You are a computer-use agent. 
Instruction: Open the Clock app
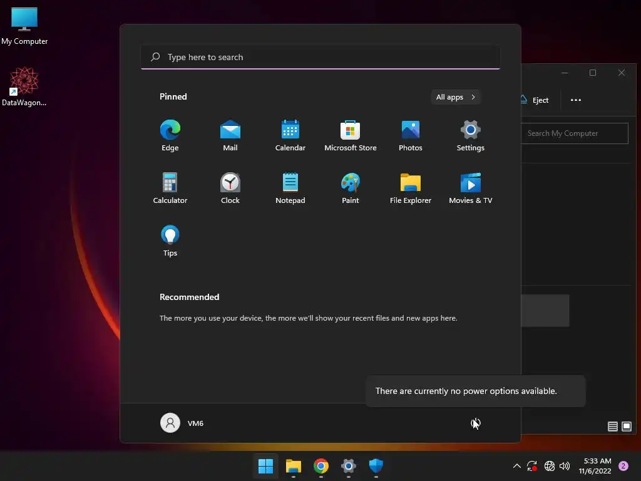pyautogui.click(x=230, y=188)
